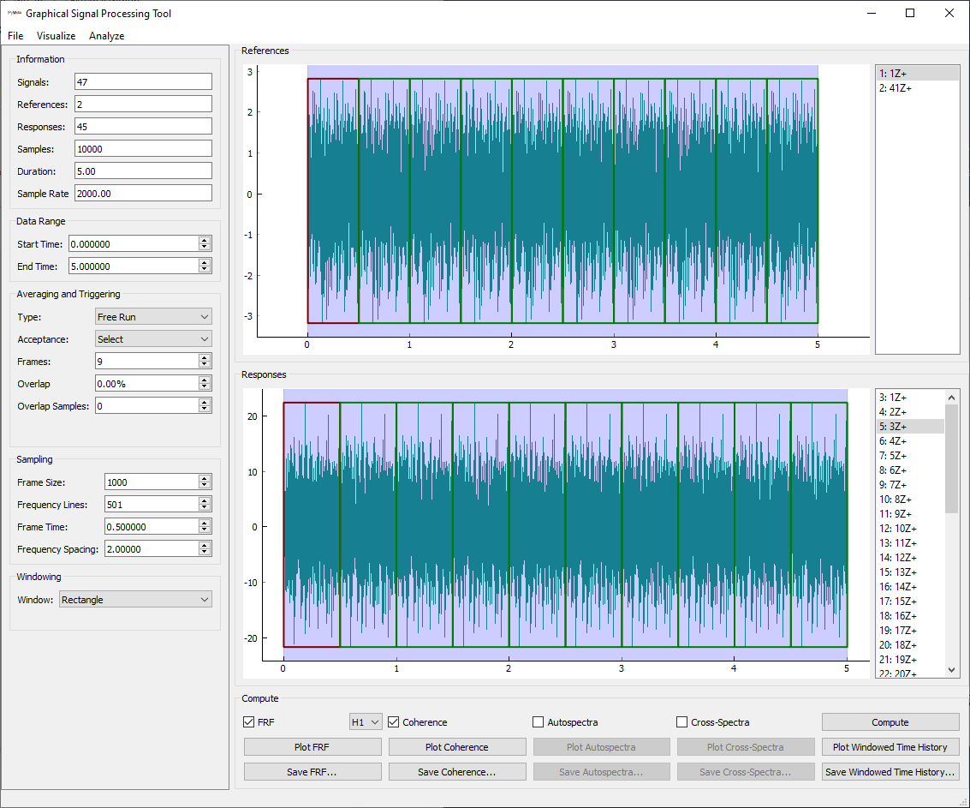Open the Window type combo box
This screenshot has height=808, width=970.
pyautogui.click(x=135, y=600)
